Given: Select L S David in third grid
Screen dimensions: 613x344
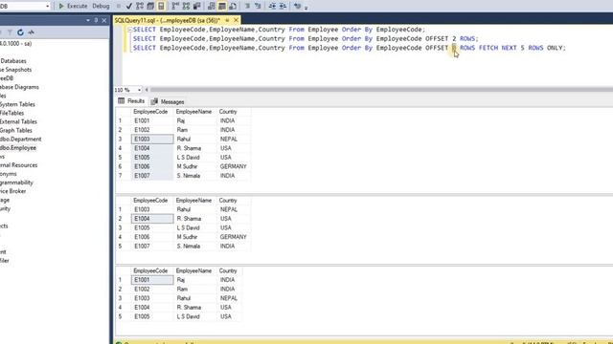Looking at the screenshot, I should 195,316.
